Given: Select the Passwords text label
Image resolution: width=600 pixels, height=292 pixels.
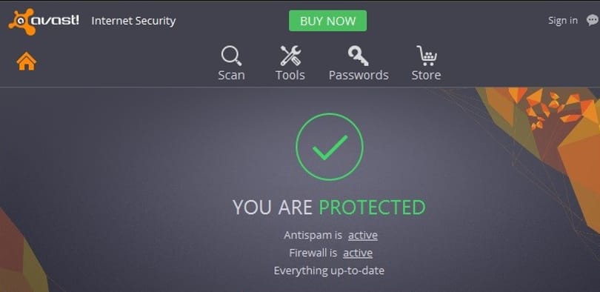Looking at the screenshot, I should [359, 75].
